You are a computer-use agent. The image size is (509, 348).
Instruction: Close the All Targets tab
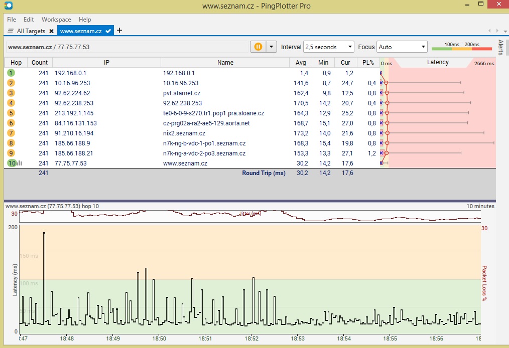(x=51, y=31)
